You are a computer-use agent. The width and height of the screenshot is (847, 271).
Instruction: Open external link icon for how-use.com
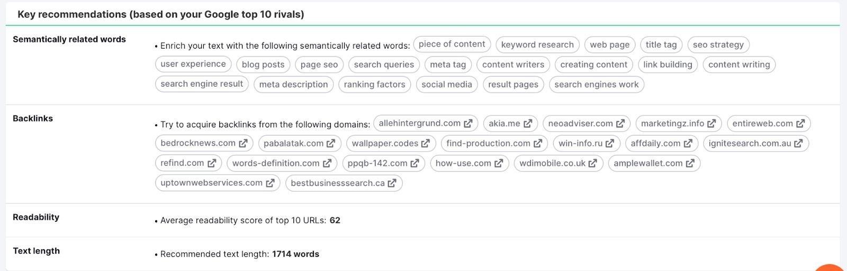(499, 163)
